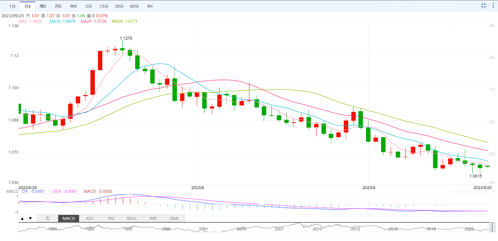This screenshot has width=498, height=241.
Task: Select the 1分 one-minute chart tab
Action: click(x=13, y=6)
